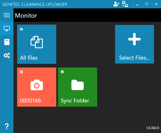The height and width of the screenshot is (133, 161).
Task: Open the logbook sidebar icon
Action: click(x=7, y=42)
